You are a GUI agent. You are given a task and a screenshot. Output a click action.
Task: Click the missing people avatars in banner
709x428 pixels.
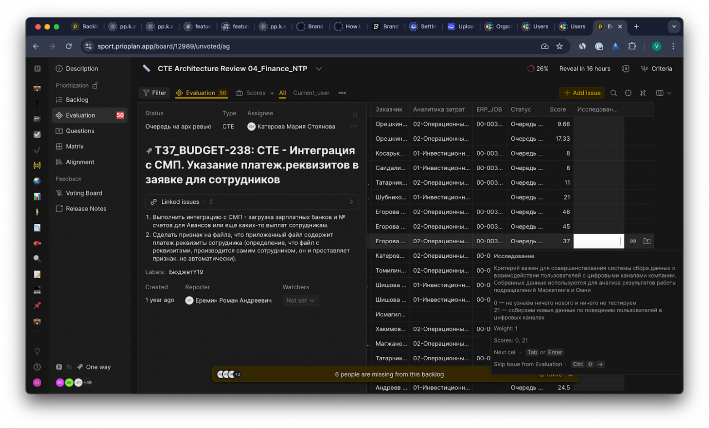[x=229, y=374]
